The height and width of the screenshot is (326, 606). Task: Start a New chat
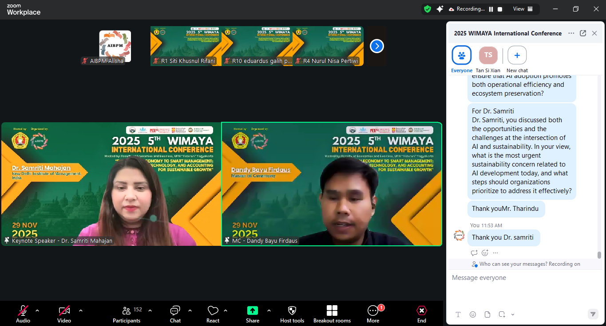coord(517,55)
